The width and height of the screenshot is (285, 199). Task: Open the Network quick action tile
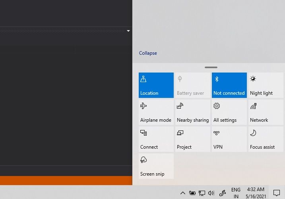click(266, 112)
